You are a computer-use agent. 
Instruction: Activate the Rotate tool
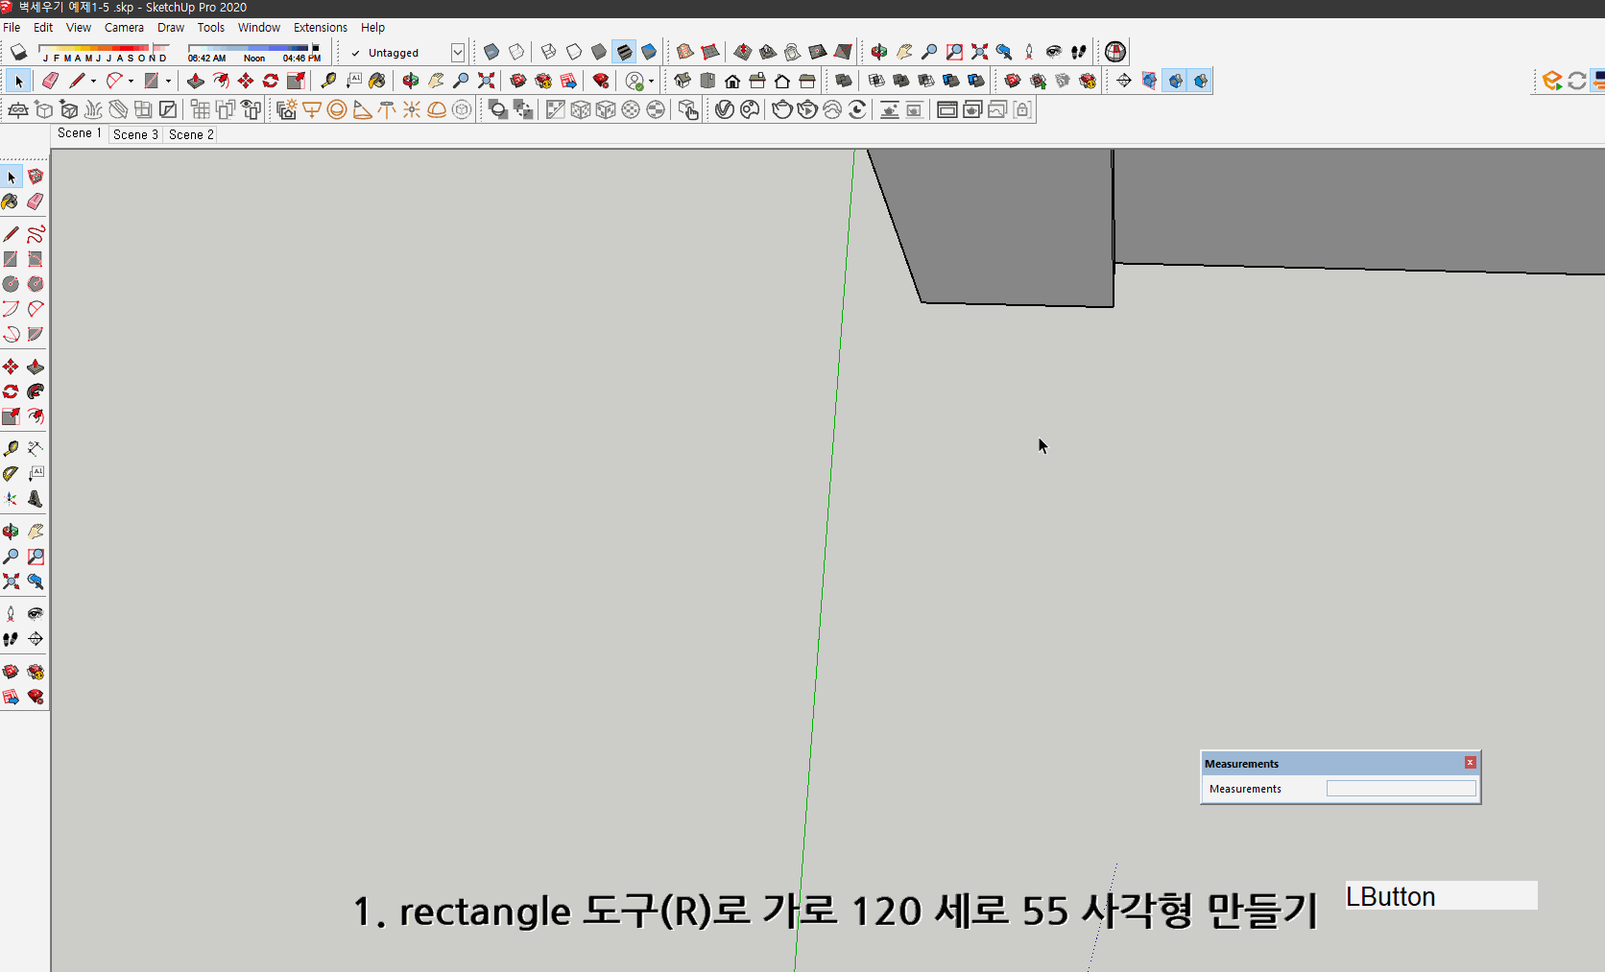(x=12, y=391)
